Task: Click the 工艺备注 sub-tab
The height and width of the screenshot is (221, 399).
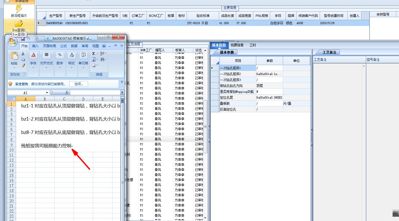Action: click(329, 52)
